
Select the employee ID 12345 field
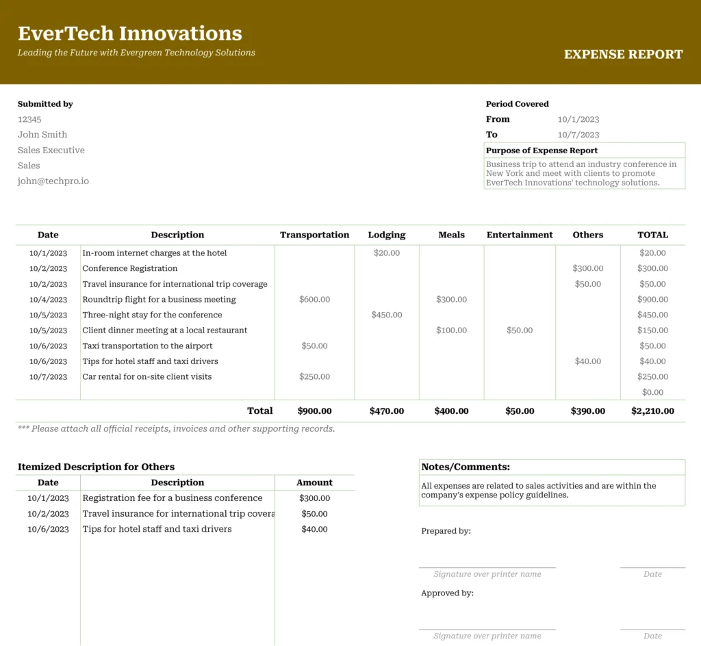(29, 120)
